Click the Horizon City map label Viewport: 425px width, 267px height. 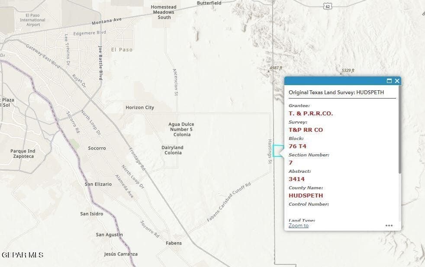tap(140, 107)
